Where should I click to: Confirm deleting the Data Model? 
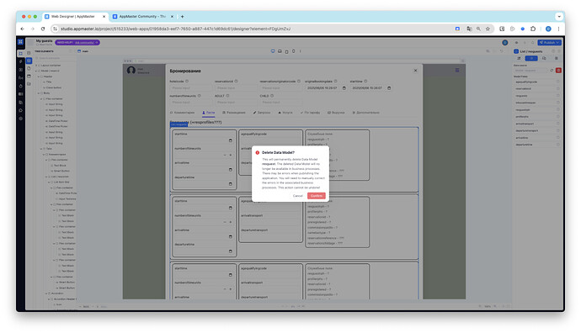(x=316, y=196)
